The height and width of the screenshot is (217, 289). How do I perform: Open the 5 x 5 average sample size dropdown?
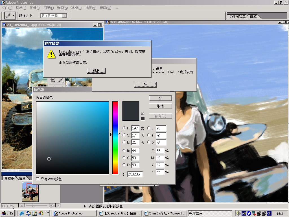(65, 16)
